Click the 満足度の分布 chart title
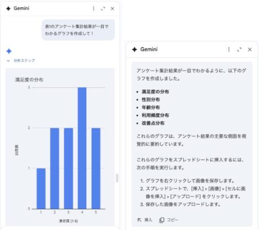The height and width of the screenshot is (232, 259). click(x=29, y=80)
